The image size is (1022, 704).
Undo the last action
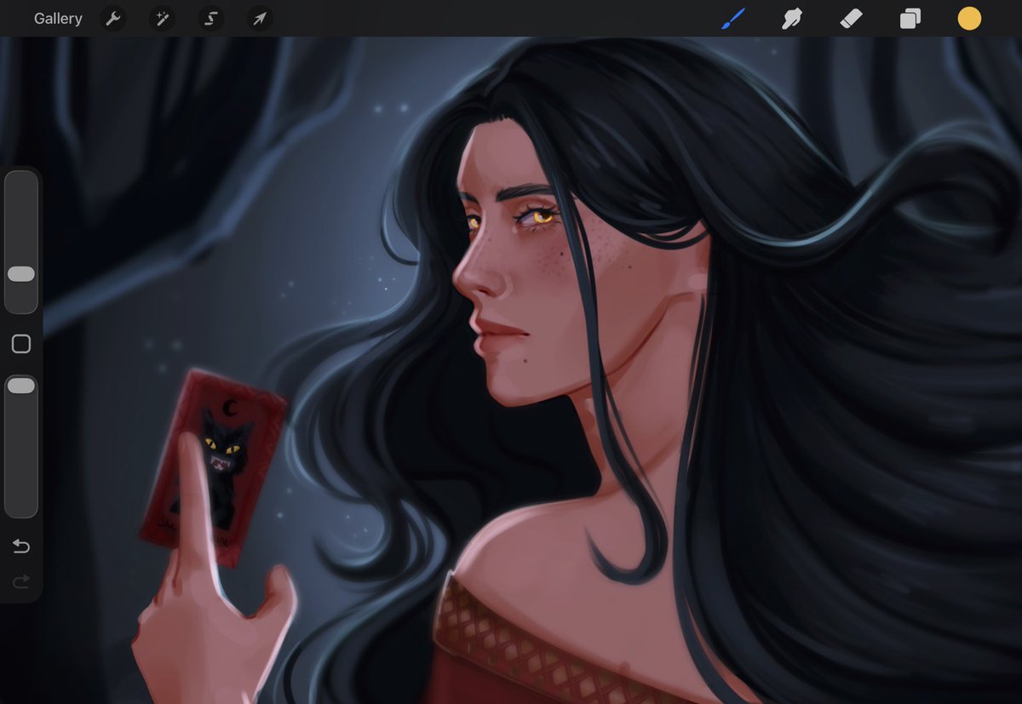[21, 547]
